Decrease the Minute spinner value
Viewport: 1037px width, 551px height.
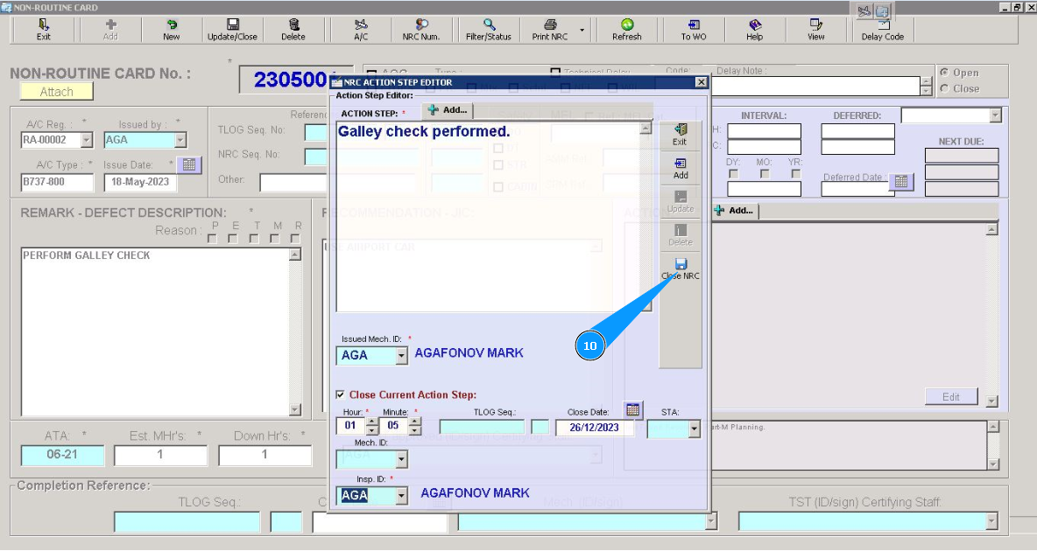(x=415, y=431)
